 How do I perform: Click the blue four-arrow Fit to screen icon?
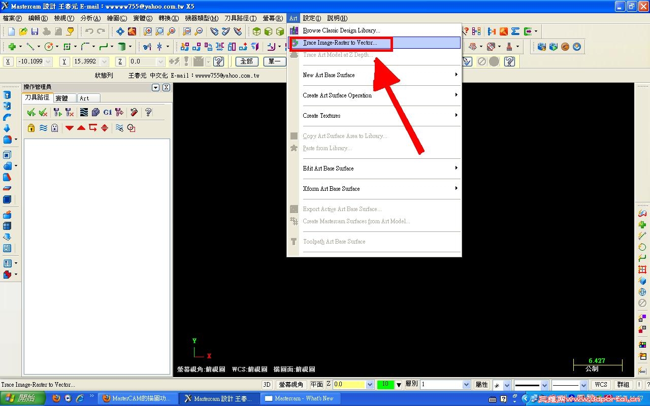point(120,31)
